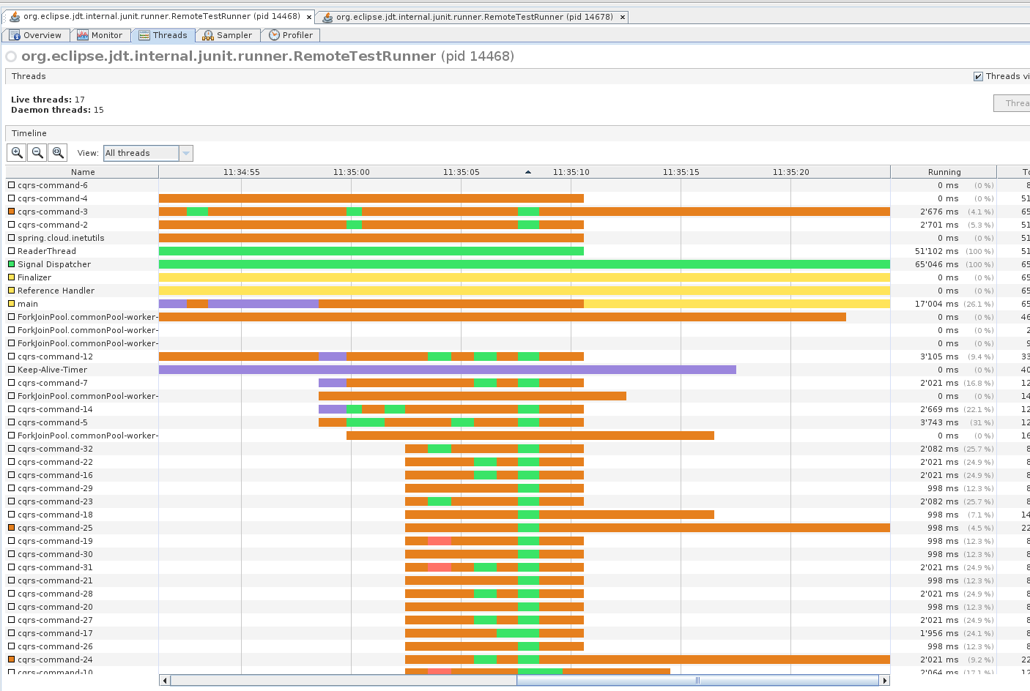Click the Overview tab icon
Viewport: 1030px width, 691px height.
(12, 34)
